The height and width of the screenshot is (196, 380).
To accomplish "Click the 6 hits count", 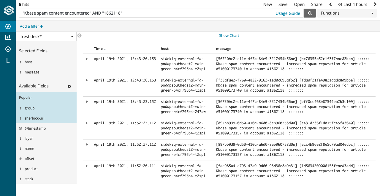I will point(24,4).
